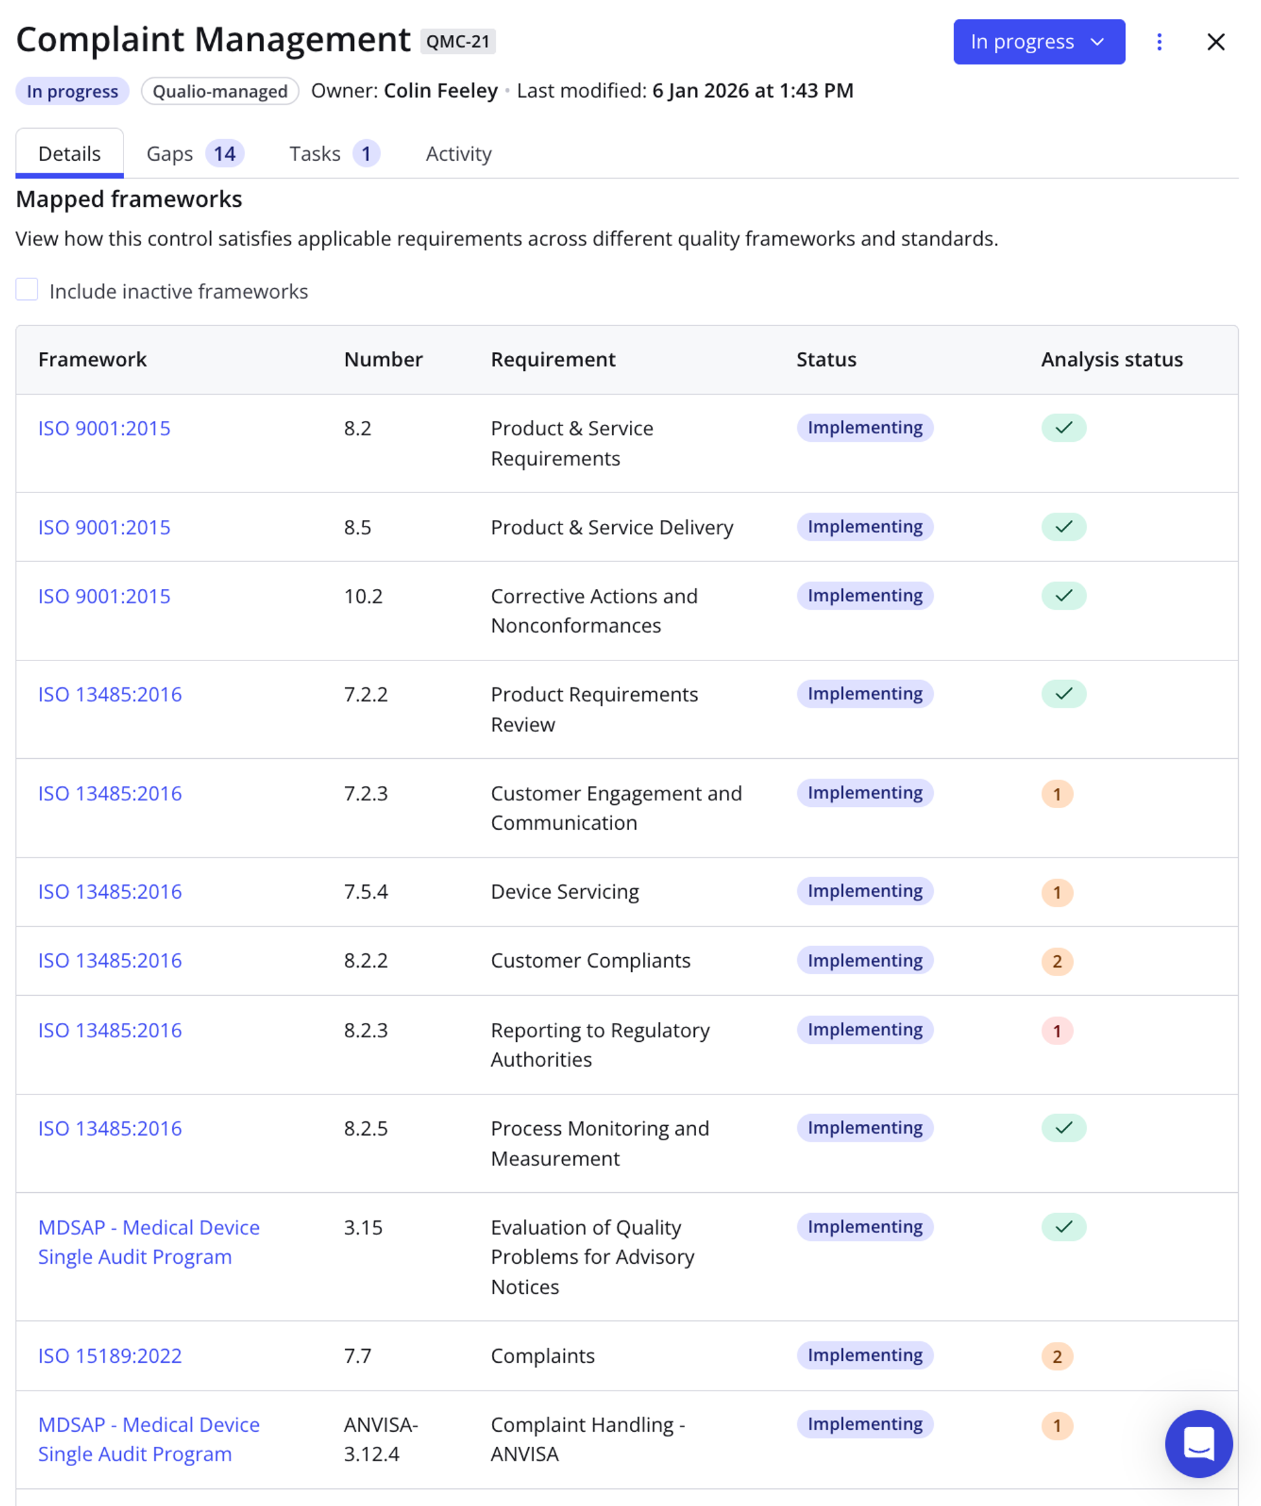
Task: Click gap badge 2 for Customer Compliants
Action: [x=1057, y=961]
